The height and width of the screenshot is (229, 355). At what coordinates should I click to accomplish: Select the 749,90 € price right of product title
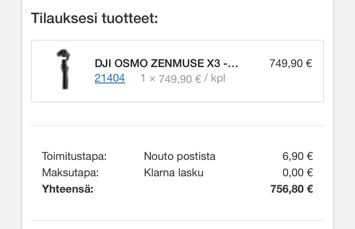[x=291, y=64]
